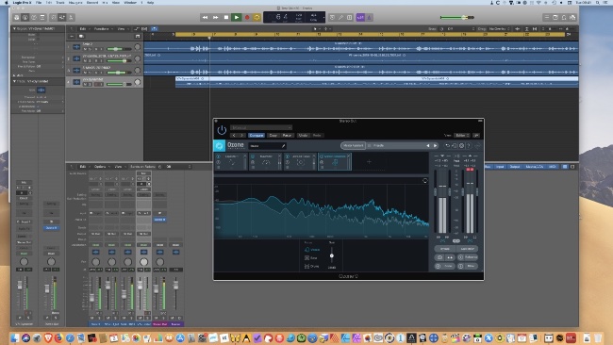Click the Rewind transport button
This screenshot has width=613, height=345.
tap(205, 17)
